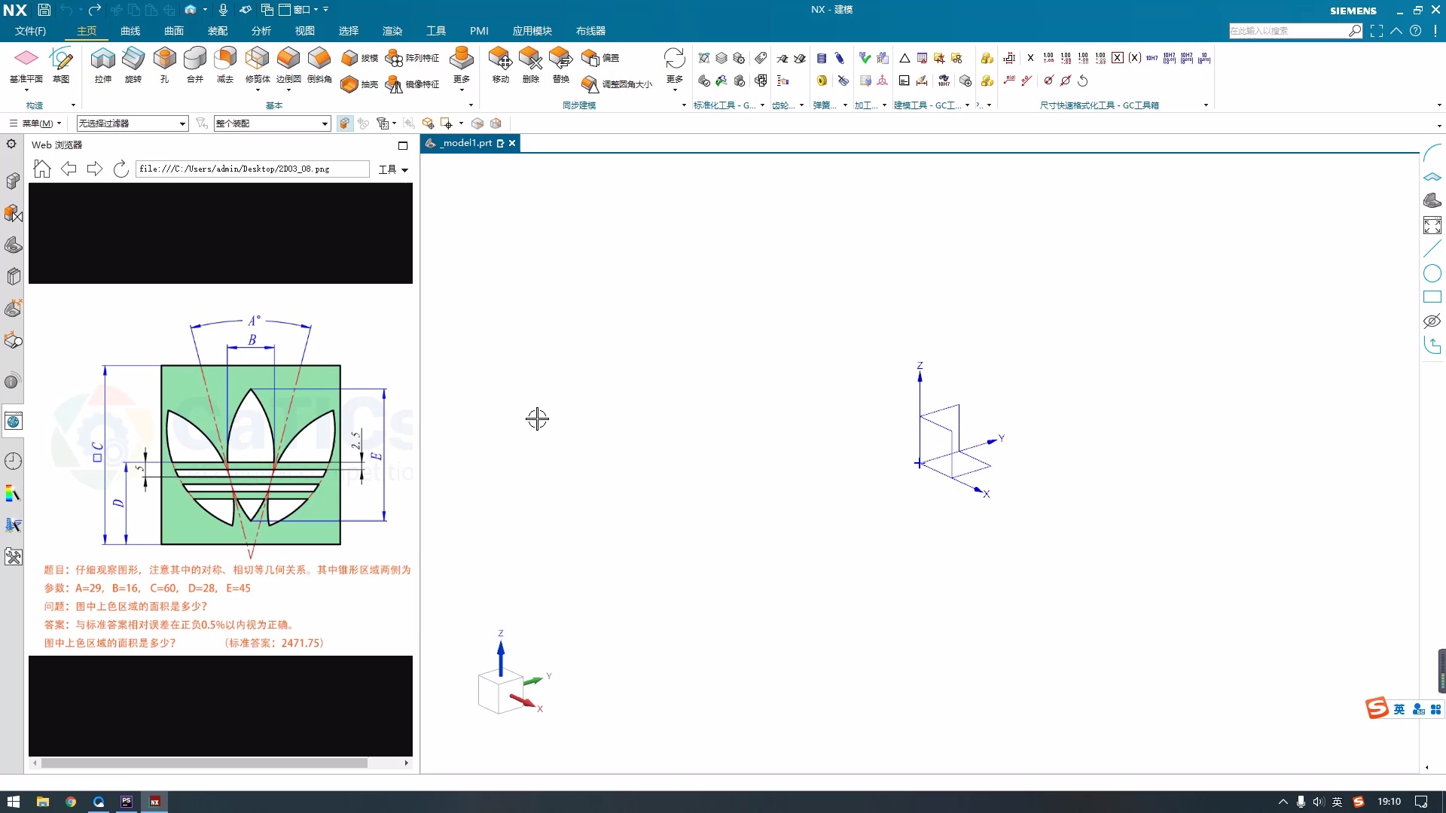Expand the 无选择过滤器 selection filter dropdown
The width and height of the screenshot is (1446, 813).
(182, 123)
